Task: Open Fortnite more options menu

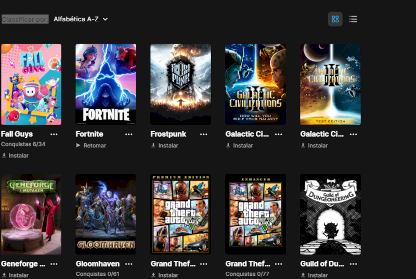Action: 128,134
